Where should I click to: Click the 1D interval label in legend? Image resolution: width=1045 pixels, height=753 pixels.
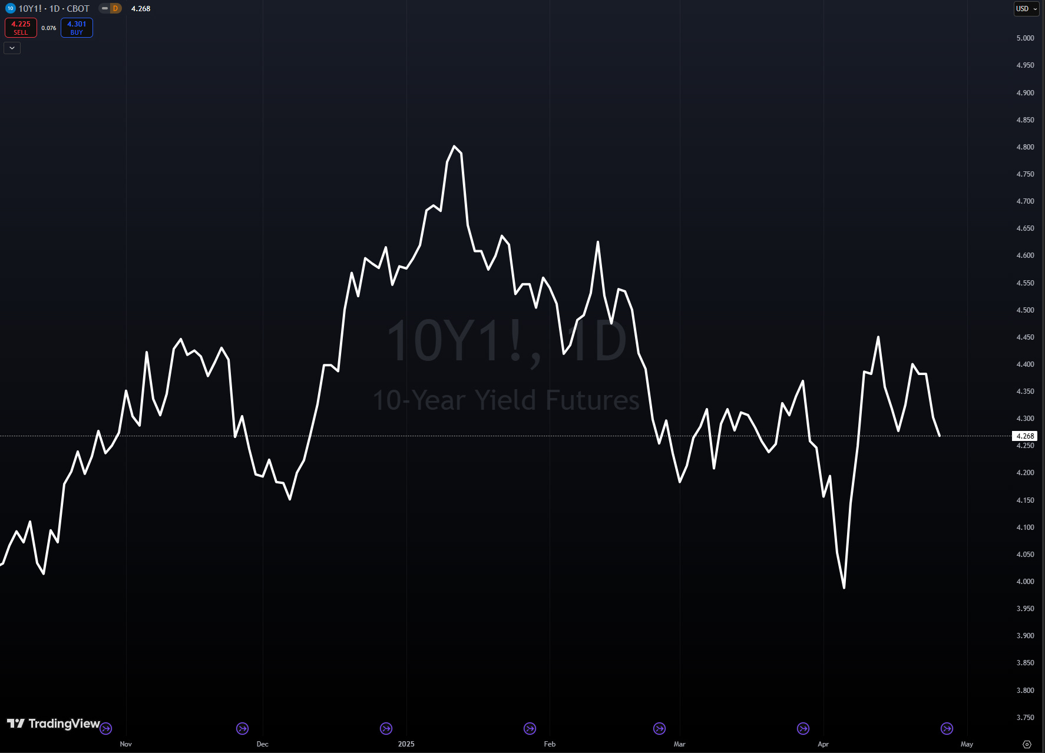[54, 8]
